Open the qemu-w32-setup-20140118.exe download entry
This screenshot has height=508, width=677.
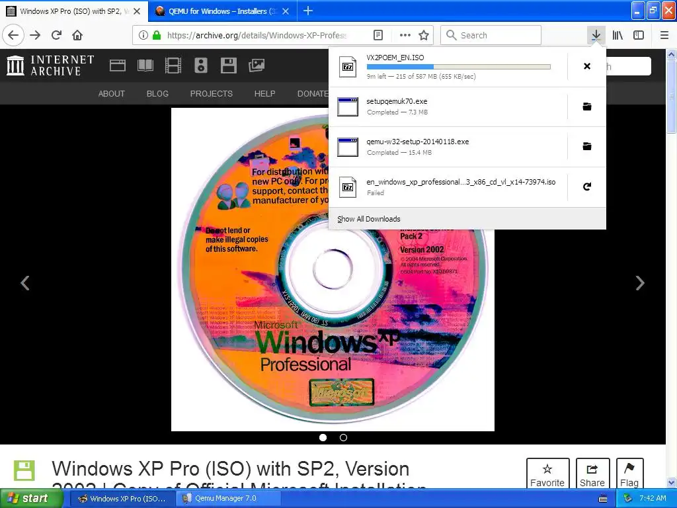tap(448, 147)
